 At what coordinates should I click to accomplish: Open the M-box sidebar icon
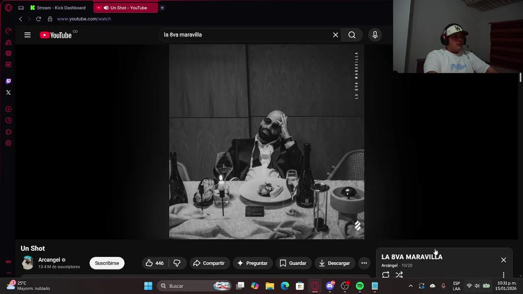(x=8, y=65)
